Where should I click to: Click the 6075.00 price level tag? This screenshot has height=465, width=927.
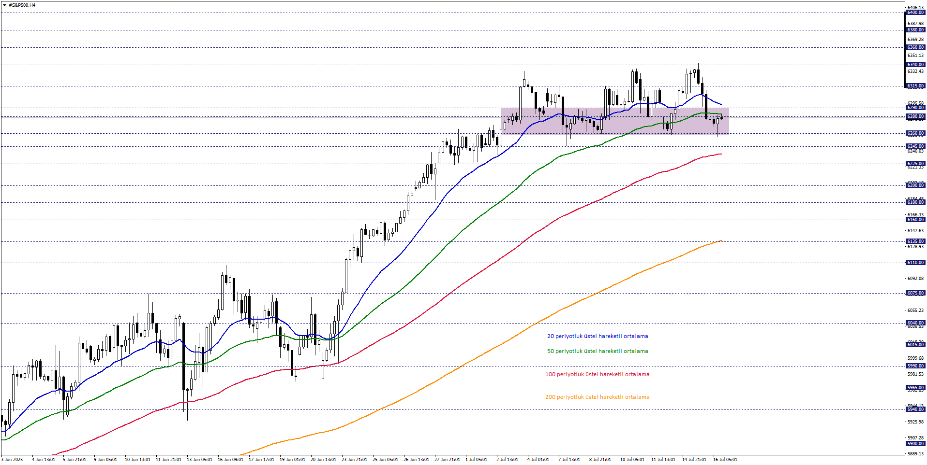point(915,293)
